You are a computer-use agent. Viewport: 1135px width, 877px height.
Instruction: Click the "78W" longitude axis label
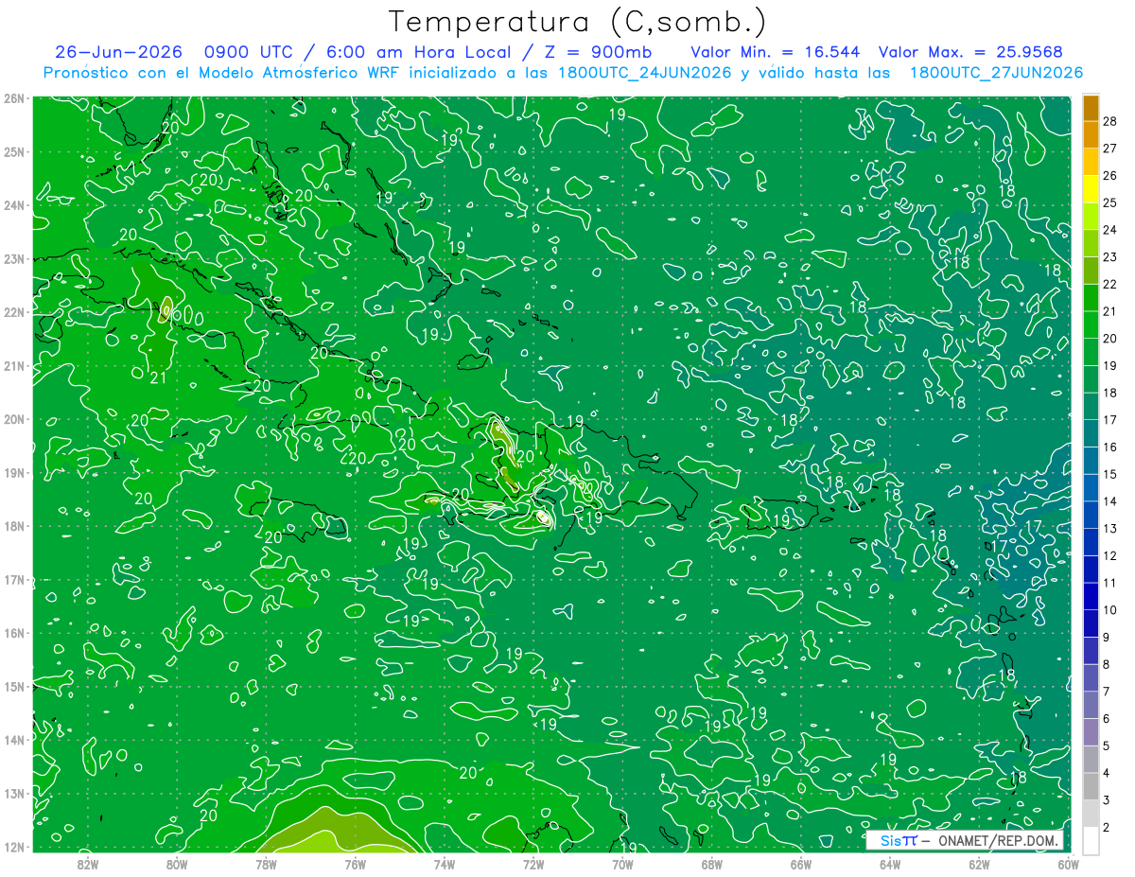point(266,864)
